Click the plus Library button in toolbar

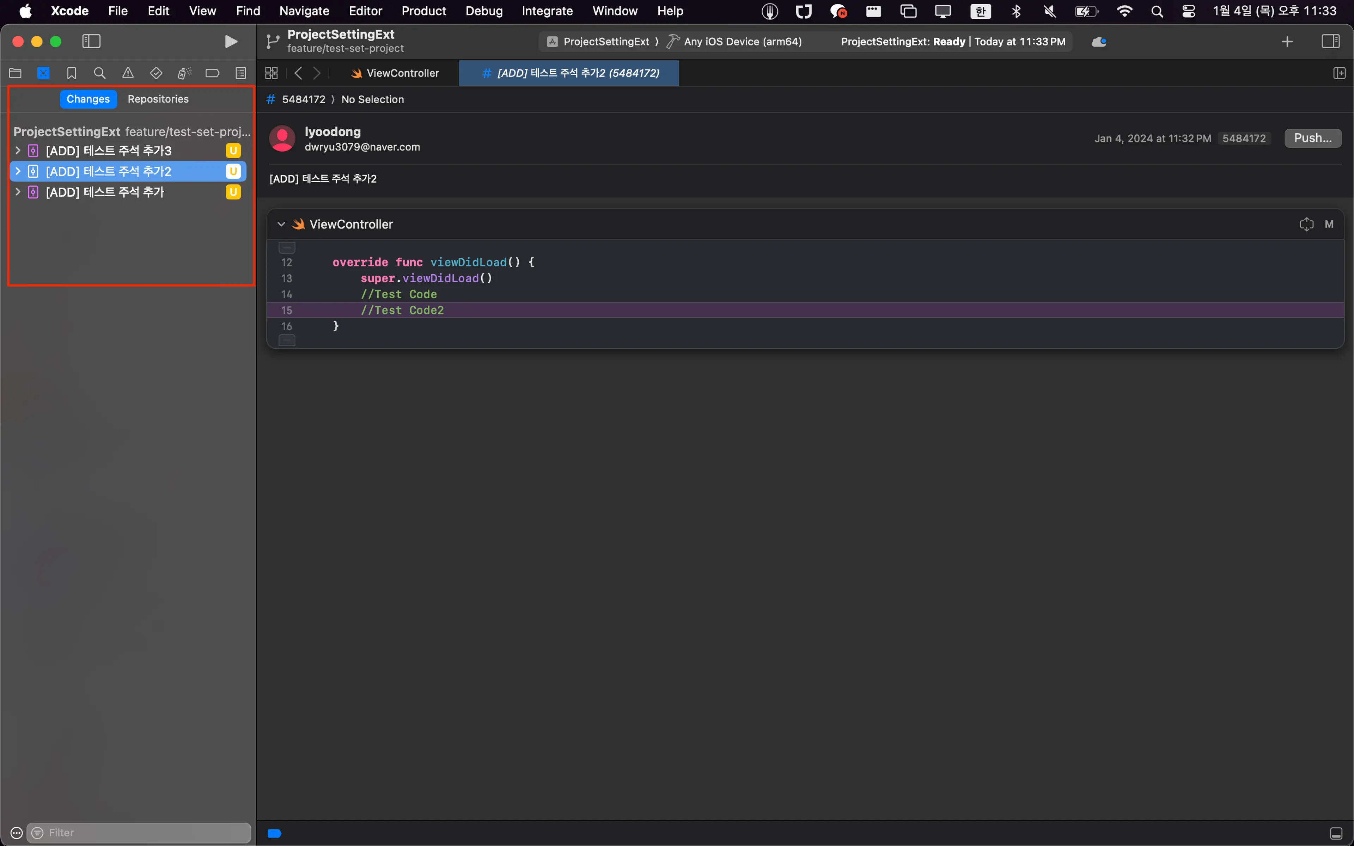(1287, 41)
